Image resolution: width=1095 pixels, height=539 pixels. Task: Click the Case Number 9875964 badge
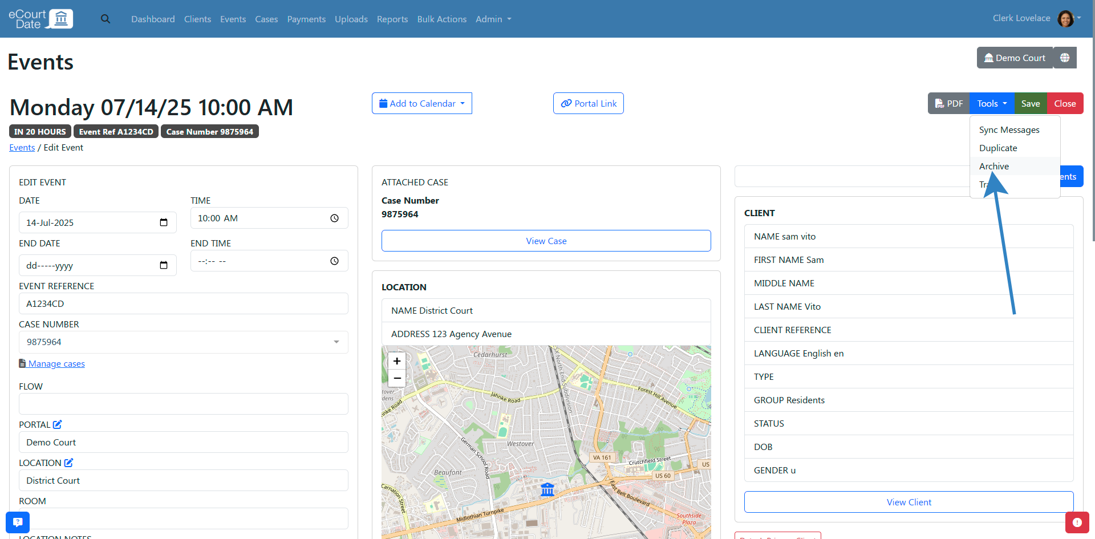pyautogui.click(x=210, y=132)
